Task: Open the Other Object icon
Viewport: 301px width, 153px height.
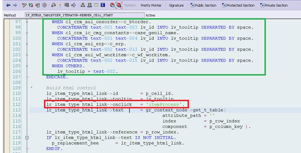Action: pyautogui.click(x=38, y=5)
